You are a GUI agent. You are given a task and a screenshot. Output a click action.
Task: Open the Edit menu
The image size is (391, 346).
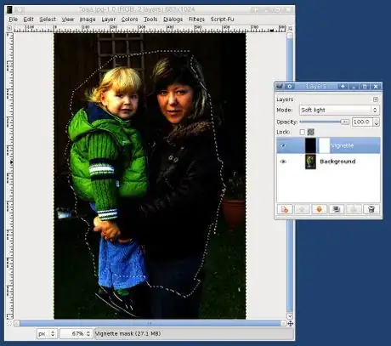[x=28, y=20]
